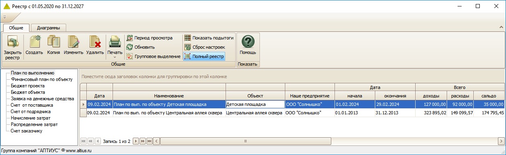
Task: Click the horizontal scrollbar right arrow
Action: [501, 141]
